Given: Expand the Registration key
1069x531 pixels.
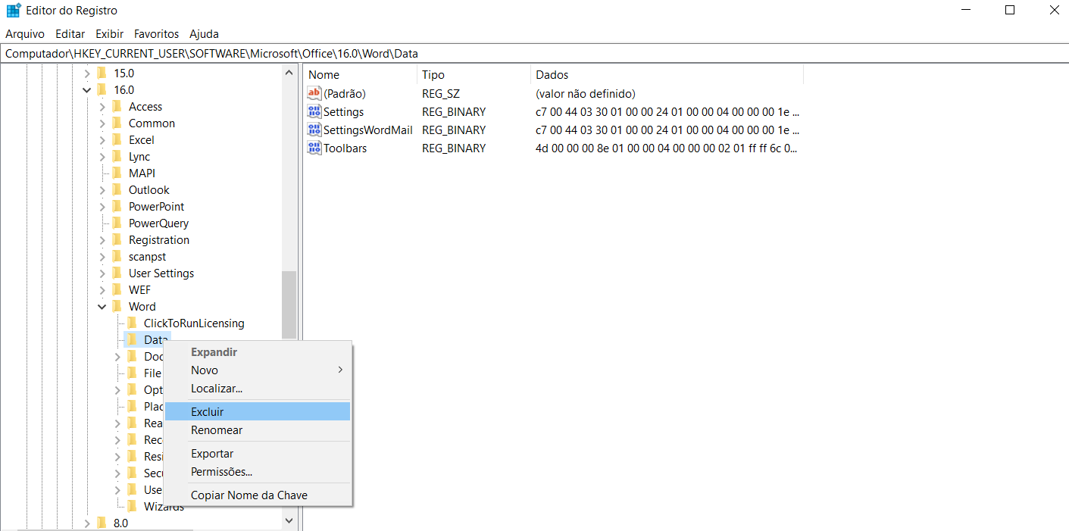Looking at the screenshot, I should coord(102,240).
